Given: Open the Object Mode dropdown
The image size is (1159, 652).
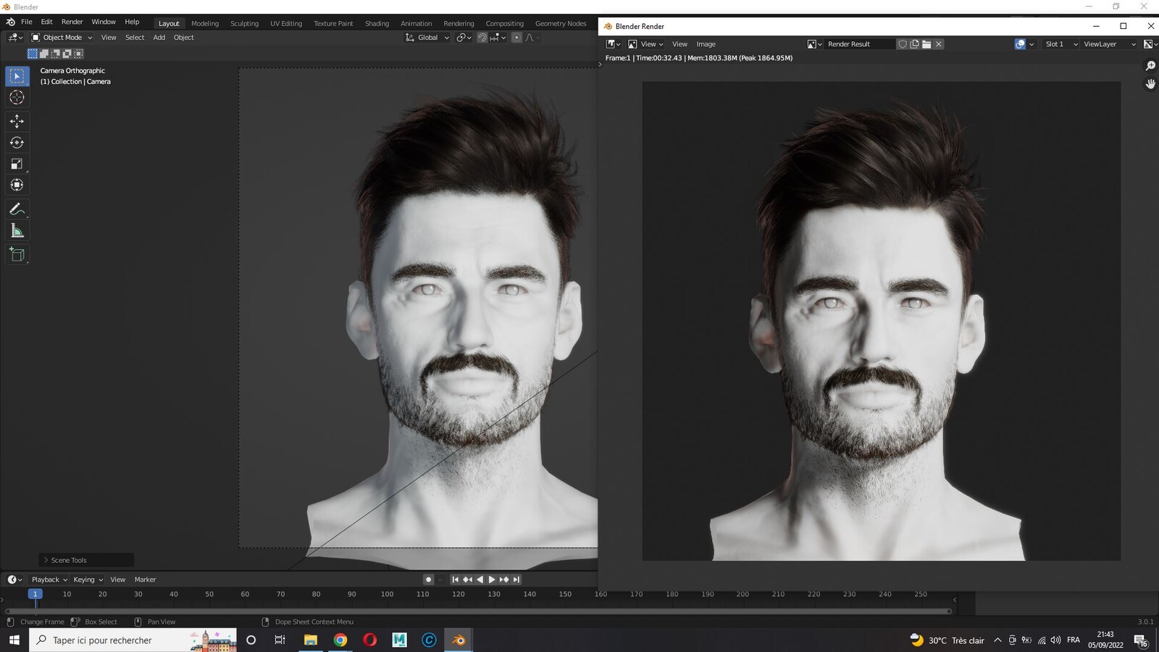Looking at the screenshot, I should click(62, 38).
